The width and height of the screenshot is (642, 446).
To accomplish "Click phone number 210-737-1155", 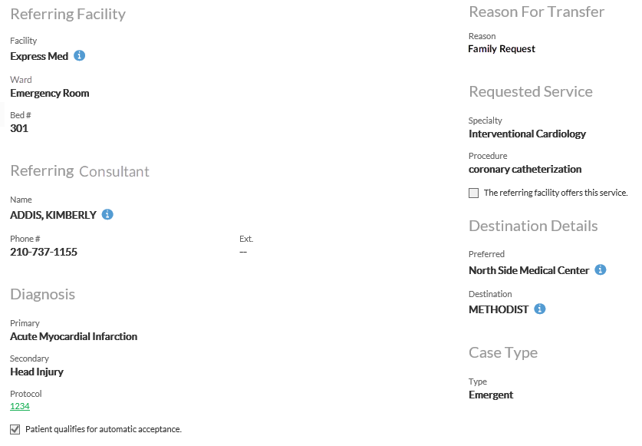I will point(44,252).
